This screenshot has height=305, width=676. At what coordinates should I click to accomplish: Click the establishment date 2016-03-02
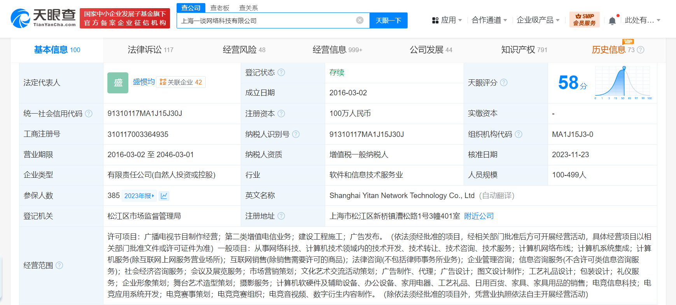[348, 93]
